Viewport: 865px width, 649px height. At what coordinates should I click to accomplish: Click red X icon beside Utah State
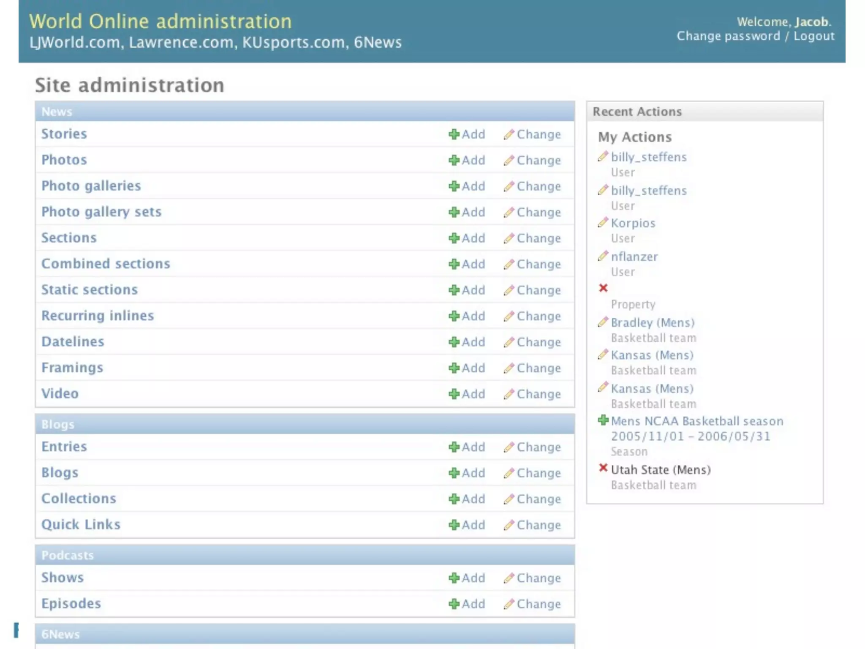603,468
